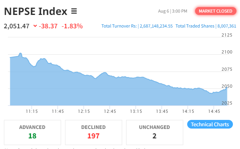Open the Technical Charts button
240x149 pixels.
[x=210, y=124]
